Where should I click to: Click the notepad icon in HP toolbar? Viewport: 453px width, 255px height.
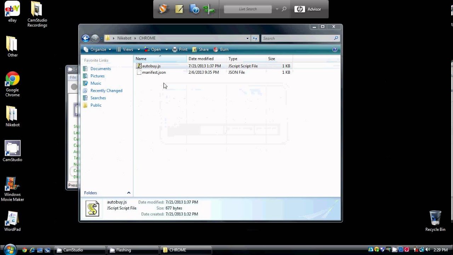point(179,9)
